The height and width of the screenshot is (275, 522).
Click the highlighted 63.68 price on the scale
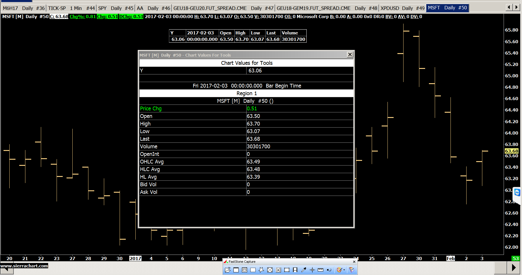pos(511,151)
